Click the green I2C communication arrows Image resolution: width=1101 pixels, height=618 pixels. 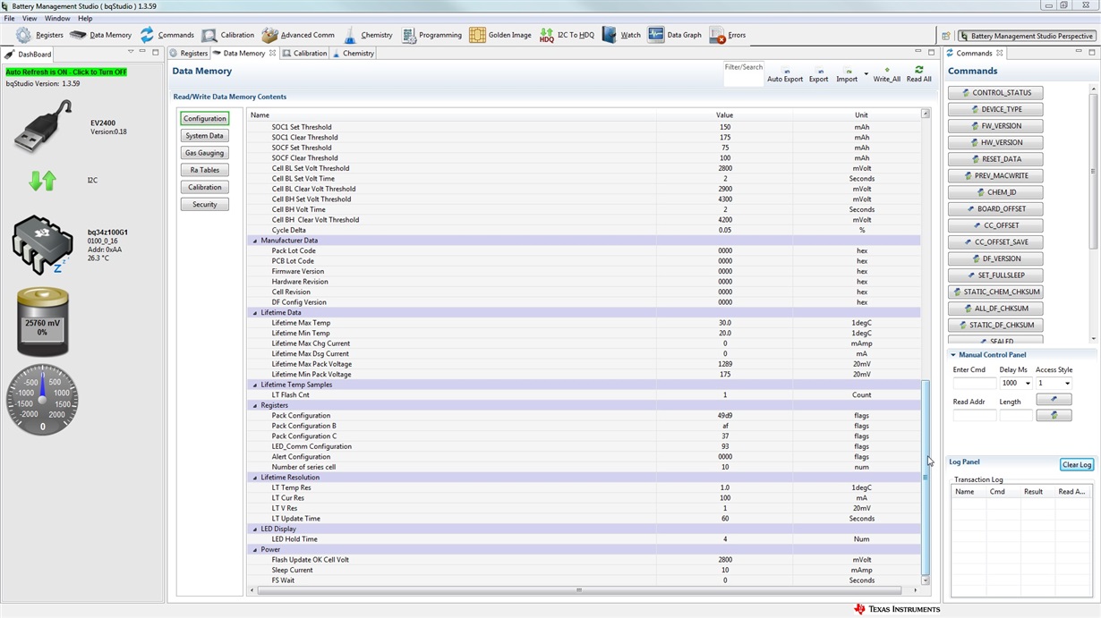click(x=42, y=181)
